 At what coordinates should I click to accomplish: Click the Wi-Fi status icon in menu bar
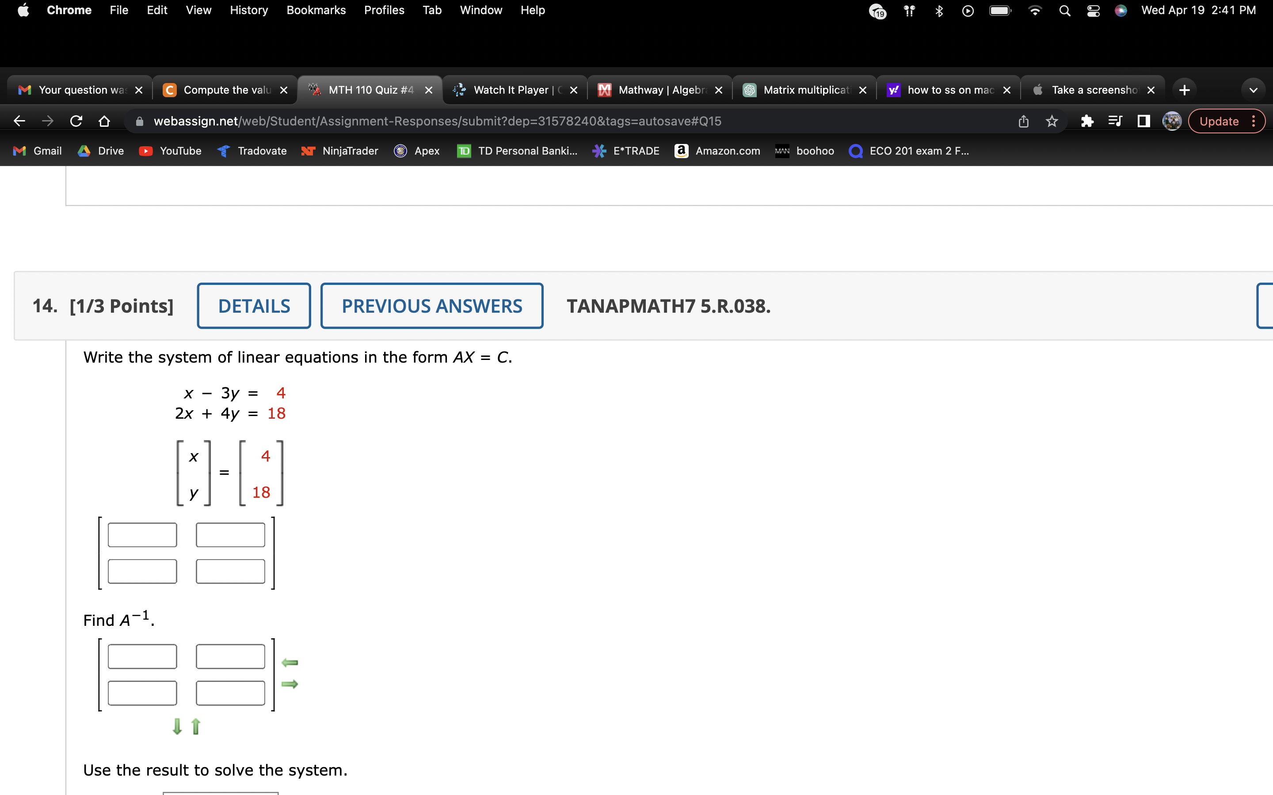coord(1034,11)
